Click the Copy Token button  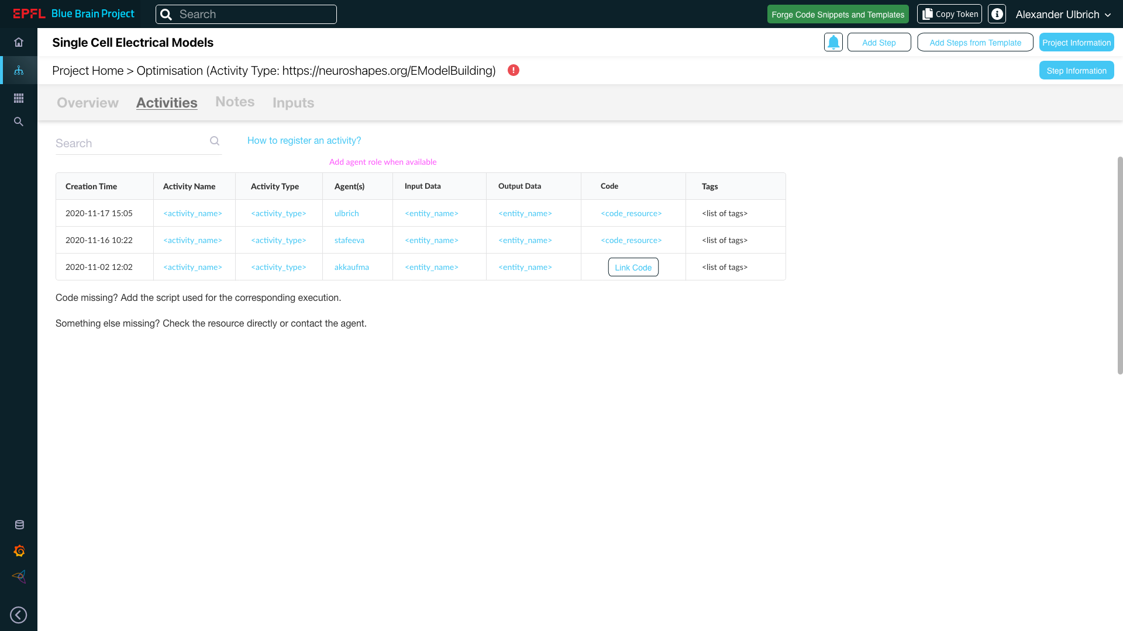tap(949, 13)
